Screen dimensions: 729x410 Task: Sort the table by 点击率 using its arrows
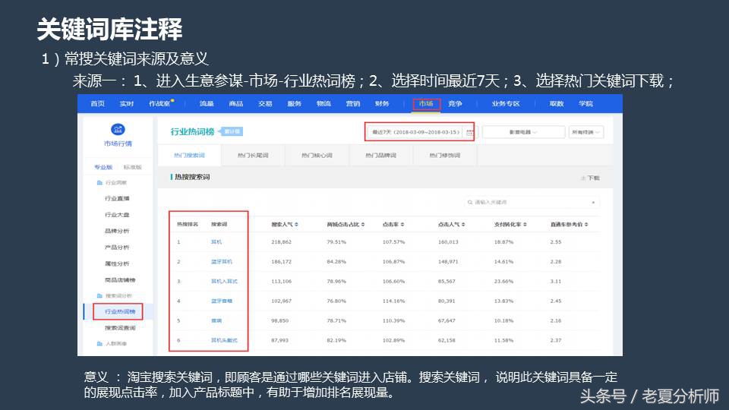[x=402, y=225]
